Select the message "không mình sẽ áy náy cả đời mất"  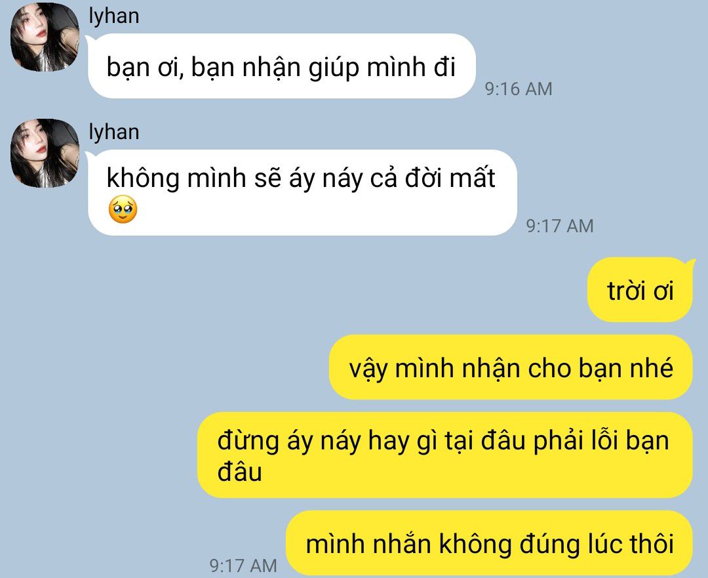tap(302, 192)
